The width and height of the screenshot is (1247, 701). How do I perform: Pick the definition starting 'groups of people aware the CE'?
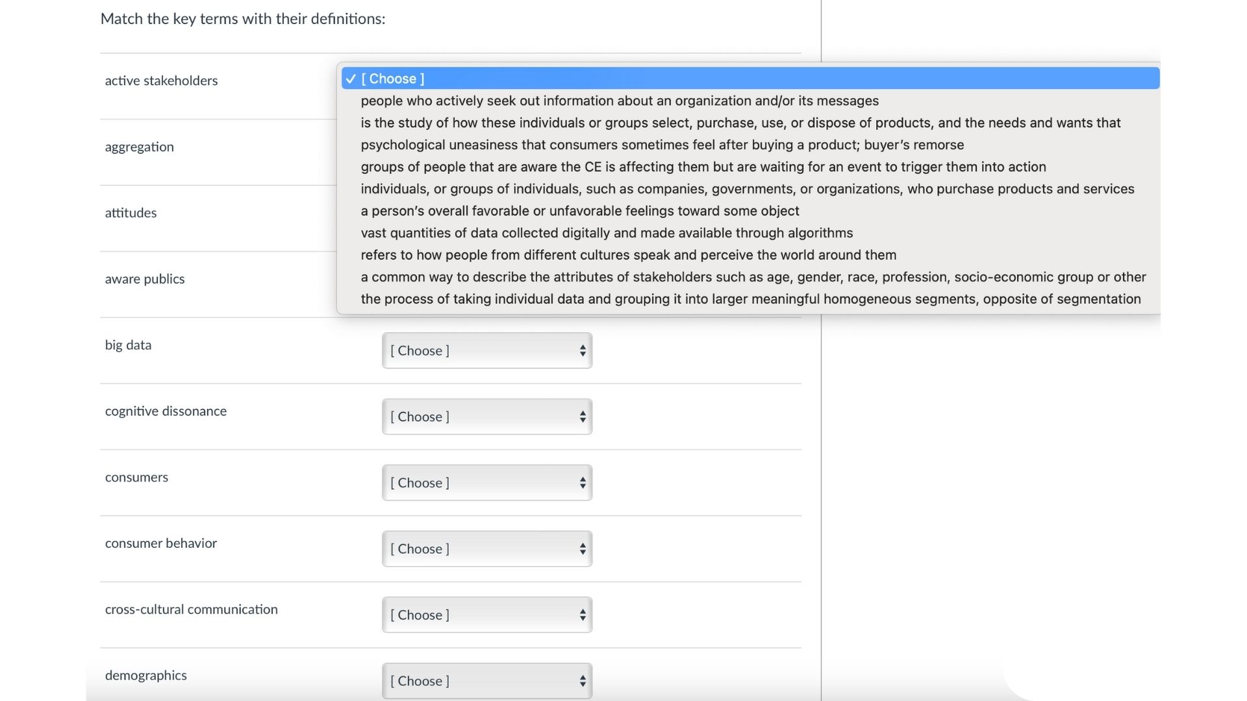[703, 167]
